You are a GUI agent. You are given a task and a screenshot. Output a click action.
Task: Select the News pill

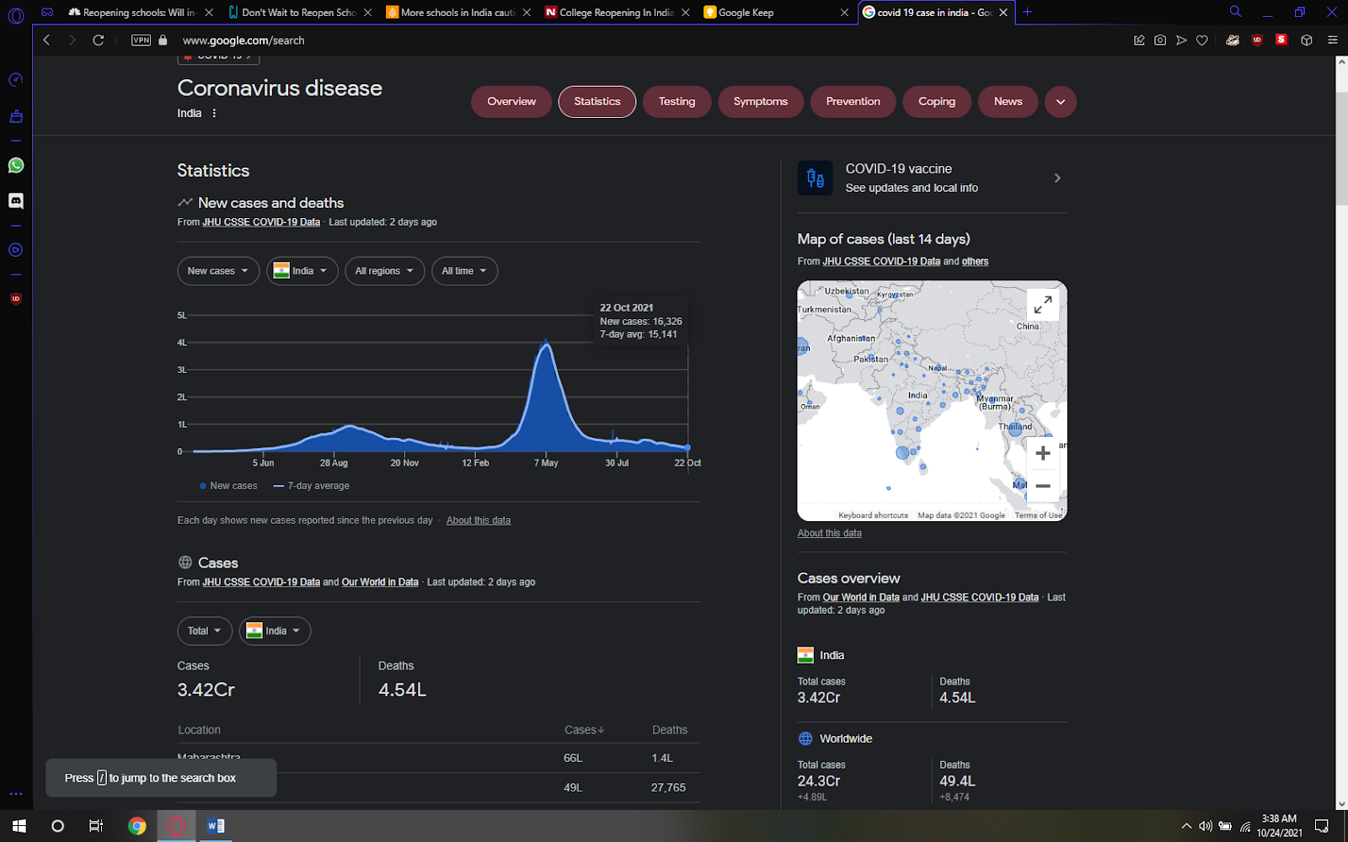click(x=1008, y=102)
